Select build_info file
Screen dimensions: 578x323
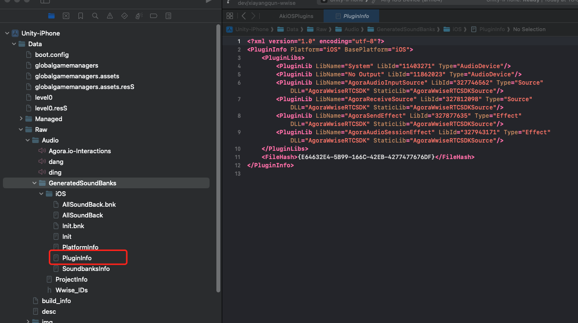click(x=56, y=301)
